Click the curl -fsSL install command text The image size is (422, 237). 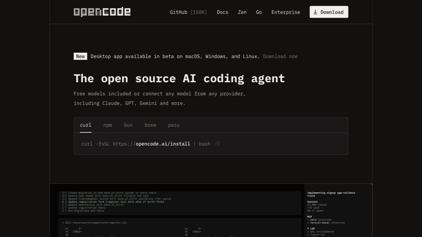(146, 144)
